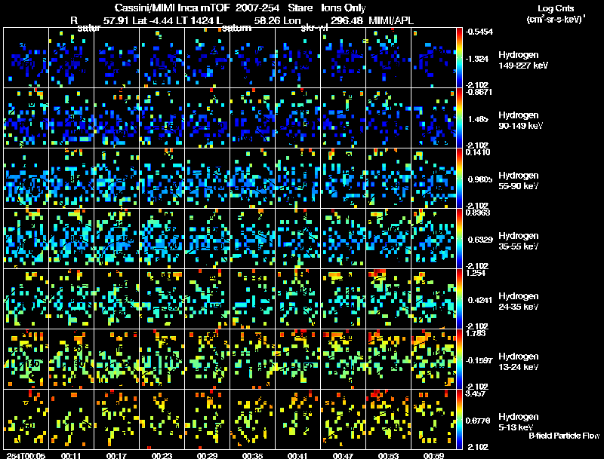
Task: Select the 'Hydrogen 149-227 keV' row label
Action: tap(522, 60)
